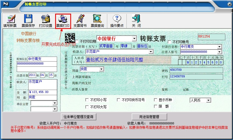The height and width of the screenshot is (140, 233).
Task: Click the uppercase amount 壹拾贰万叁仟肆佰伍拾陆元整
Action: pyautogui.click(x=114, y=60)
